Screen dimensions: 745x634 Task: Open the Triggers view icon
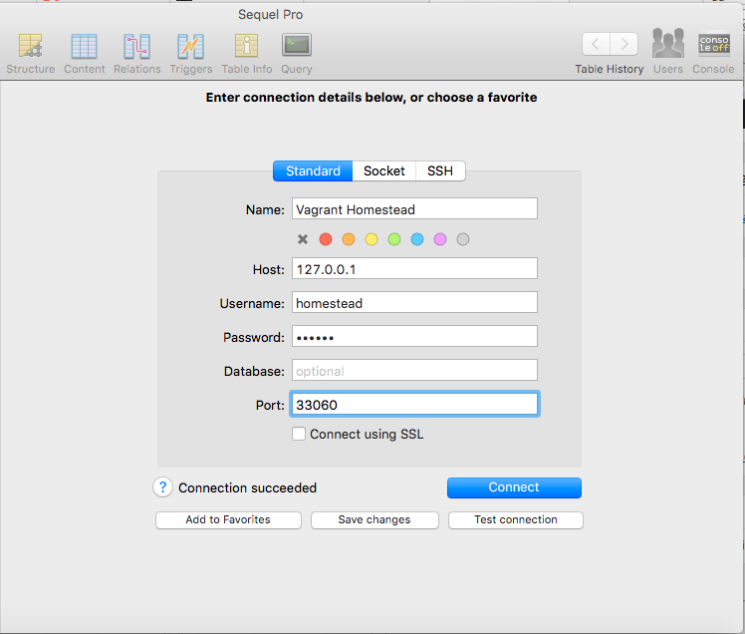tap(190, 46)
